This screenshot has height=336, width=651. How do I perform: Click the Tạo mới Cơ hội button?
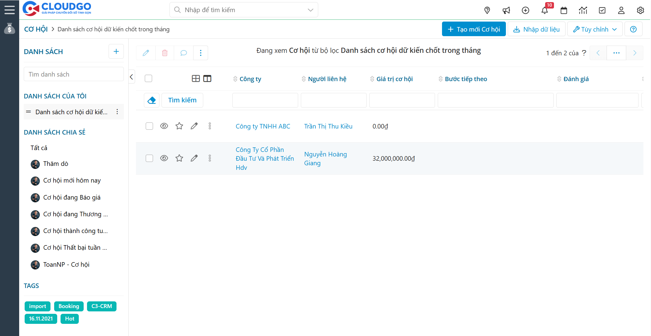(473, 29)
